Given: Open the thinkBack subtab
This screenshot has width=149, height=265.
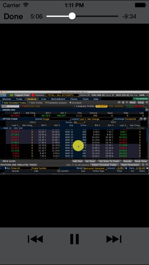Looking at the screenshot, I should pyautogui.click(x=76, y=103).
